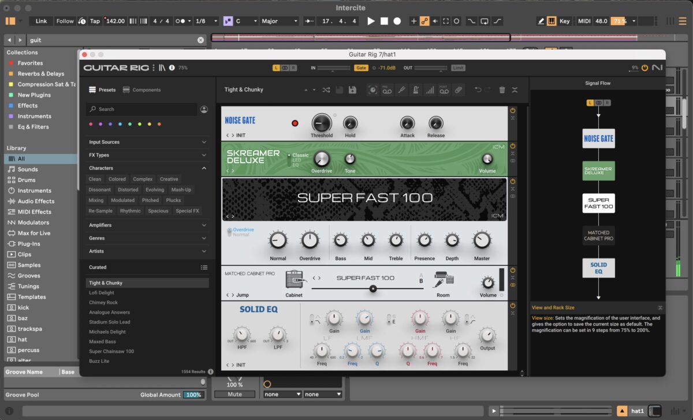This screenshot has width=693, height=420.
Task: Enable draw mode pencil icon
Action: tap(541, 21)
